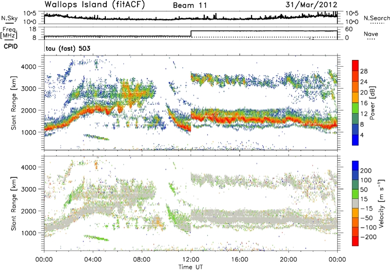This screenshot has height=270, width=390.
Task: Click the 12:00 time tick label
Action: [x=191, y=260]
